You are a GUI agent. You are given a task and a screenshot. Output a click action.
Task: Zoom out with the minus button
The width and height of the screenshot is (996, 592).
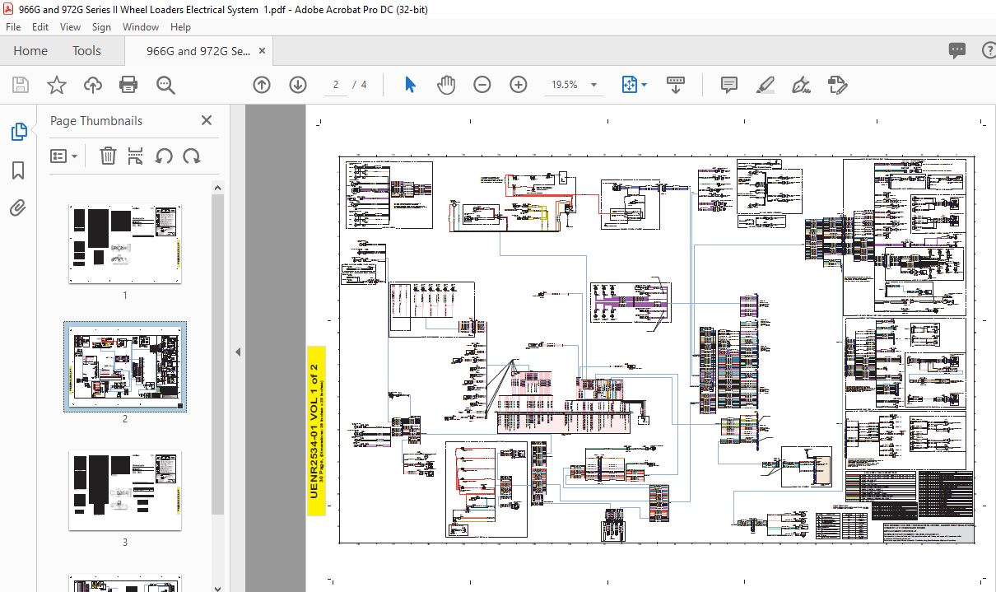coord(482,85)
